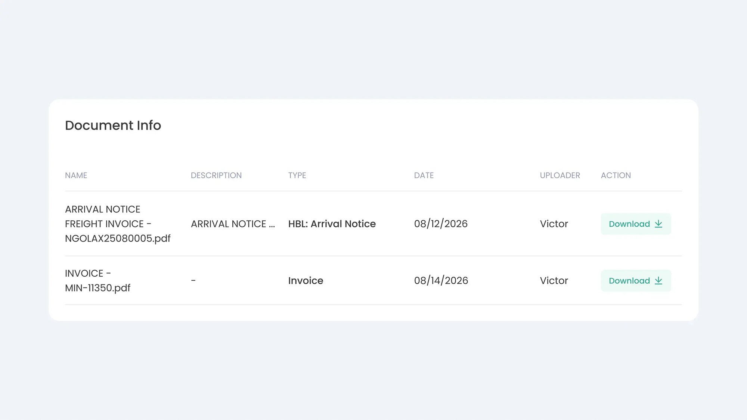This screenshot has width=747, height=420.
Task: Click the download arrow icon for Arrival Notice
Action: coord(658,224)
